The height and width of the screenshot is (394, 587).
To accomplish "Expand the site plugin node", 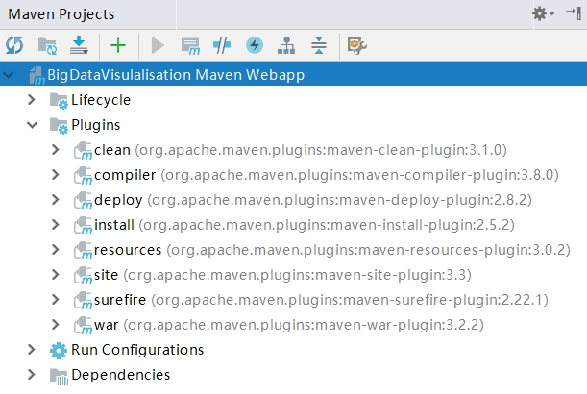I will 56,275.
